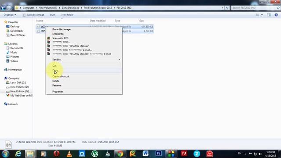The height and width of the screenshot is (158, 281).
Task: Open Pictures library
Action: pos(14,57)
